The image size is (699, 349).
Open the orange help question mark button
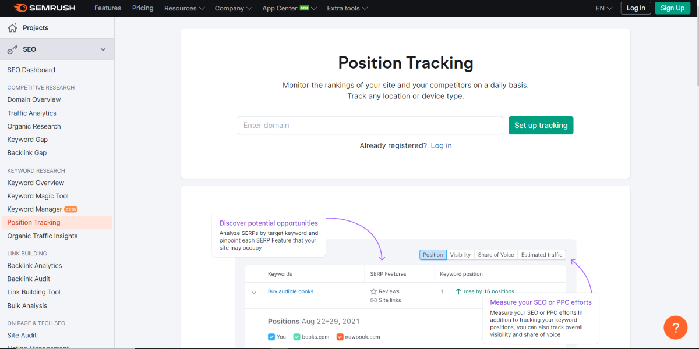(676, 327)
